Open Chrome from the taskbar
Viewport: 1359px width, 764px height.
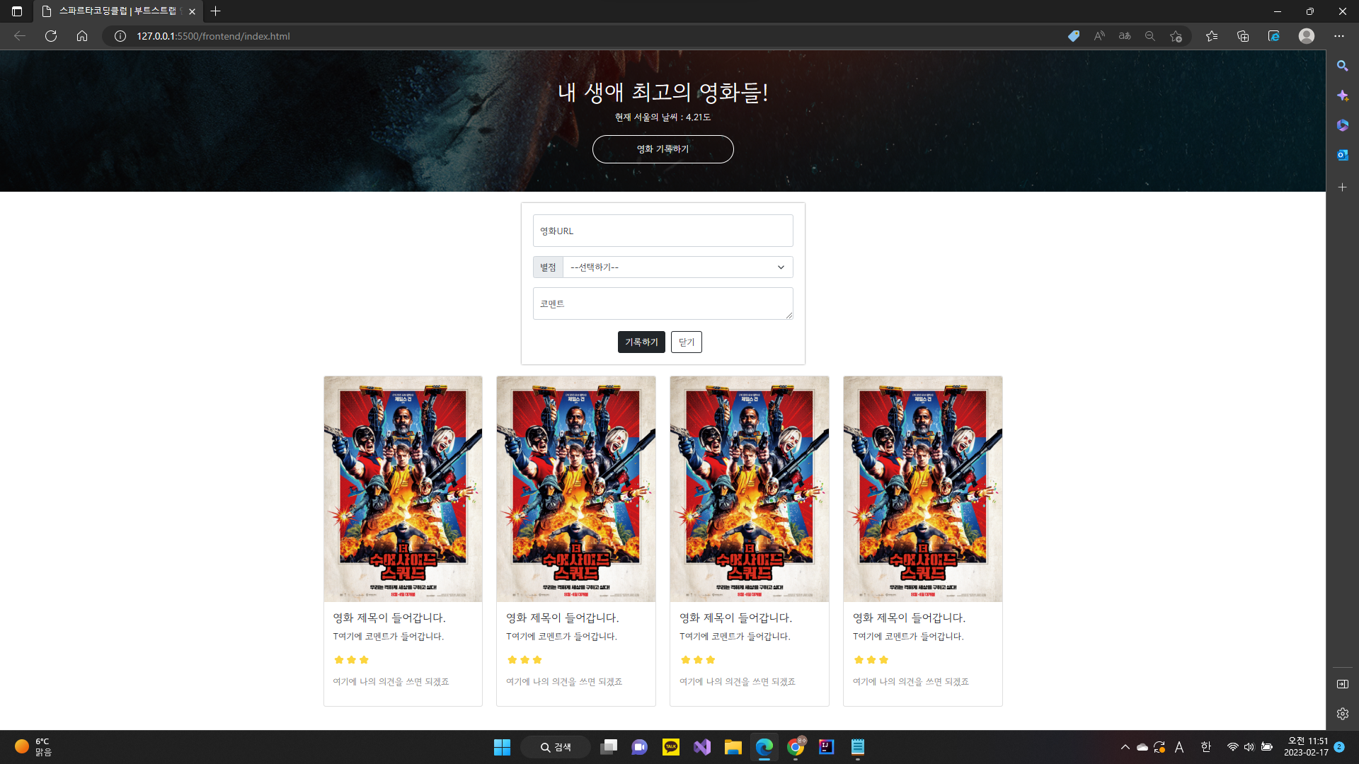click(796, 747)
